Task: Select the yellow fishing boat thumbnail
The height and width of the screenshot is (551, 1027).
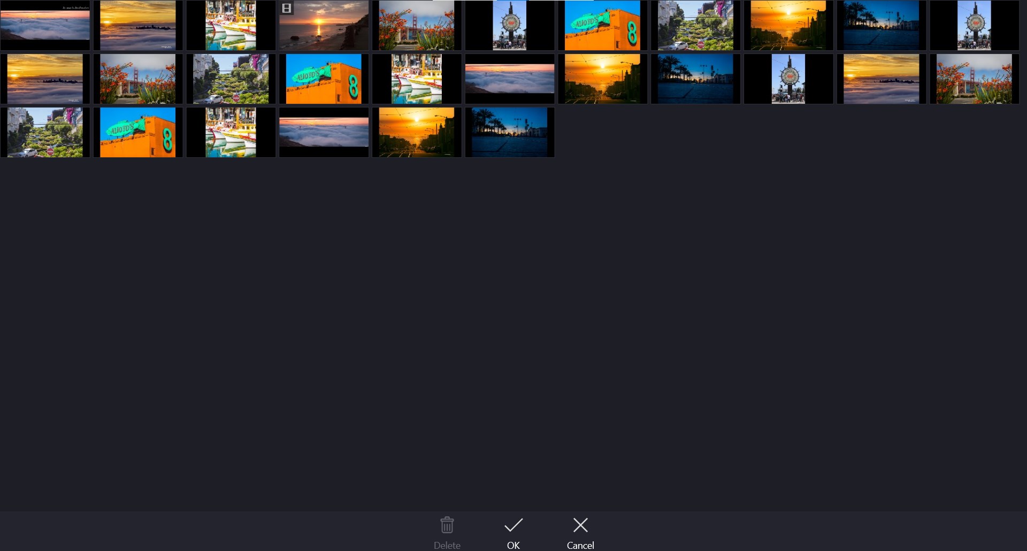Action: point(231,25)
